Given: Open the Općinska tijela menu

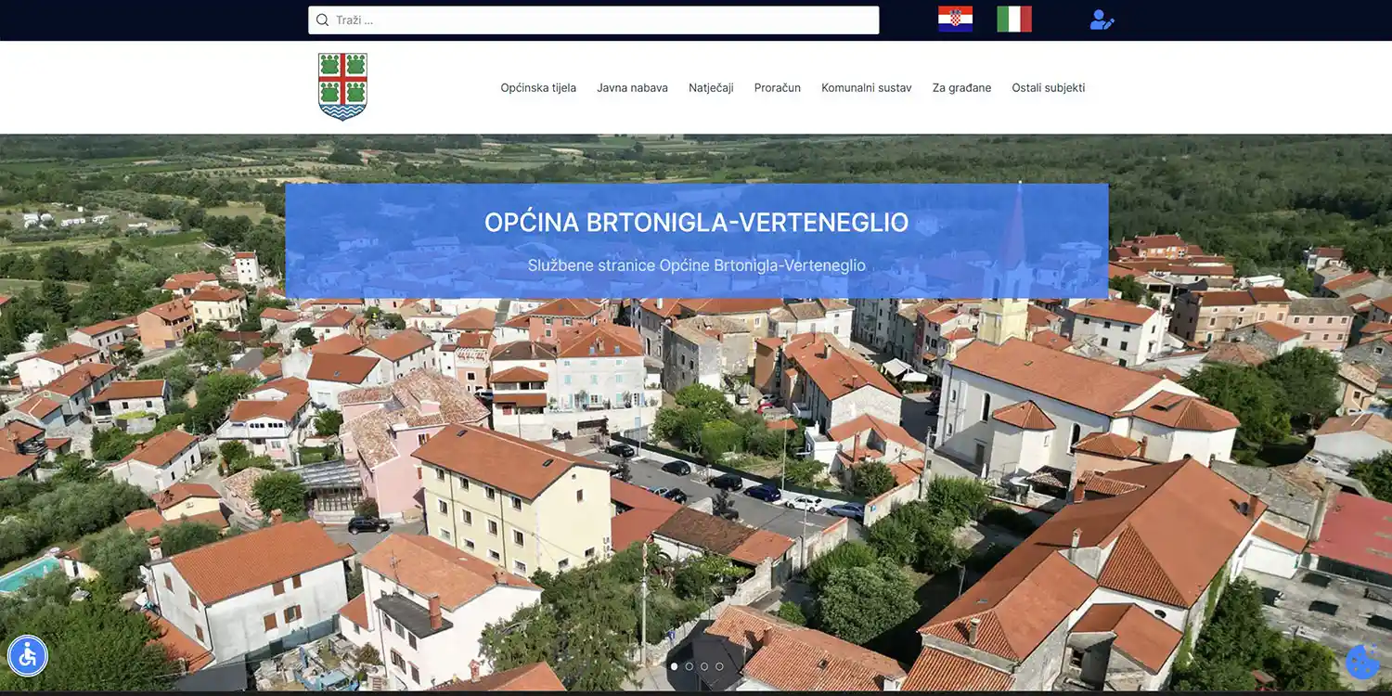Looking at the screenshot, I should [538, 87].
